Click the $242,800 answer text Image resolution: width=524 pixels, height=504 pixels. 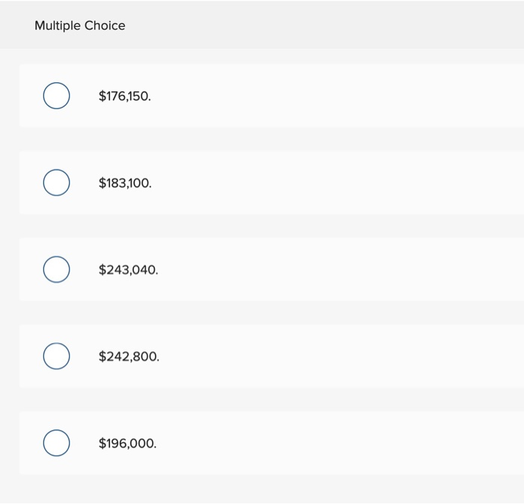129,357
